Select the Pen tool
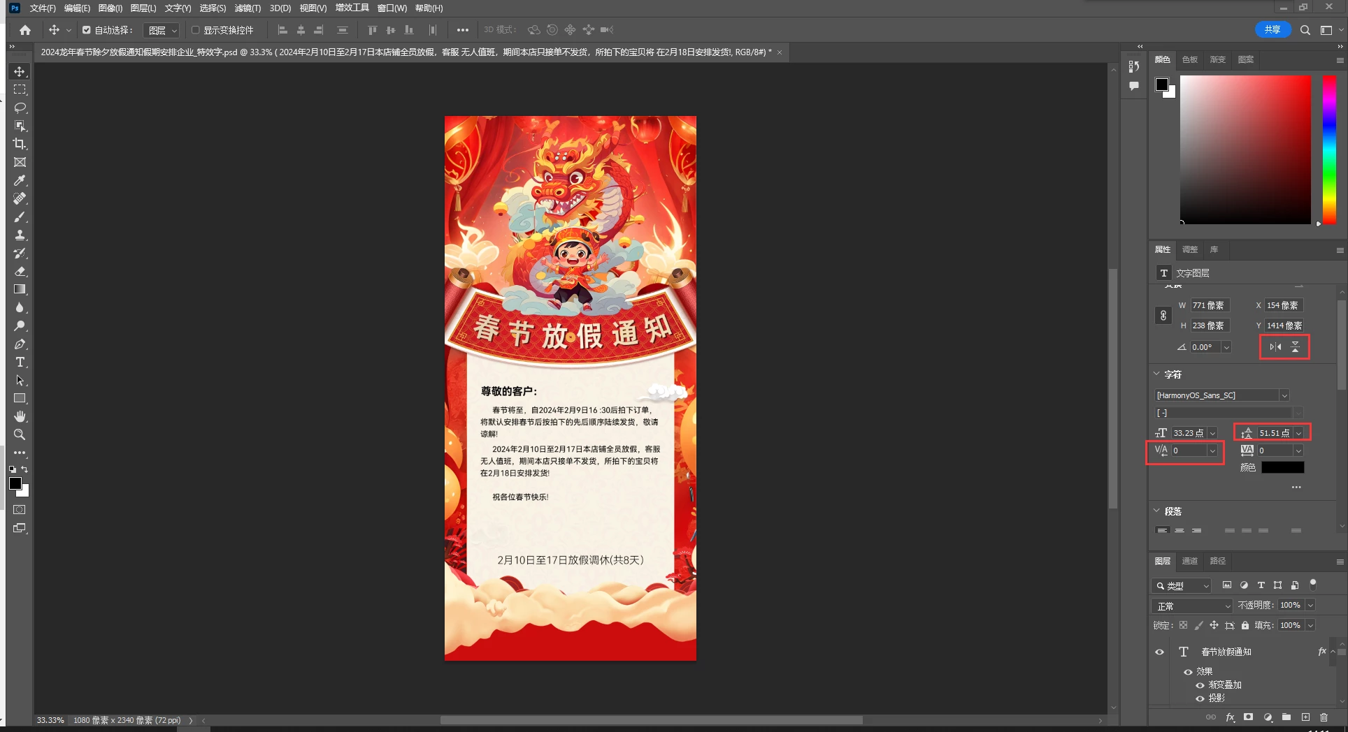This screenshot has height=732, width=1348. click(x=20, y=344)
